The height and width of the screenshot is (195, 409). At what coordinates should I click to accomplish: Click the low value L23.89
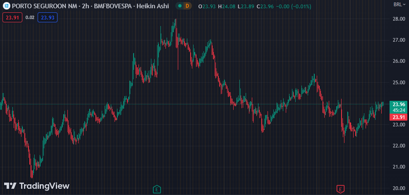(246, 6)
